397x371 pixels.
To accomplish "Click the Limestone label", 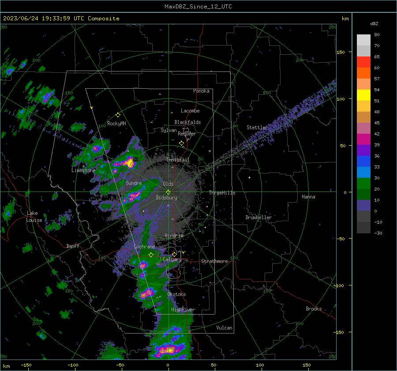I will 83,170.
